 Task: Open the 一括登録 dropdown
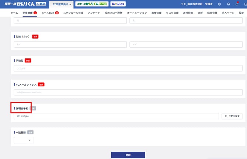24,140
